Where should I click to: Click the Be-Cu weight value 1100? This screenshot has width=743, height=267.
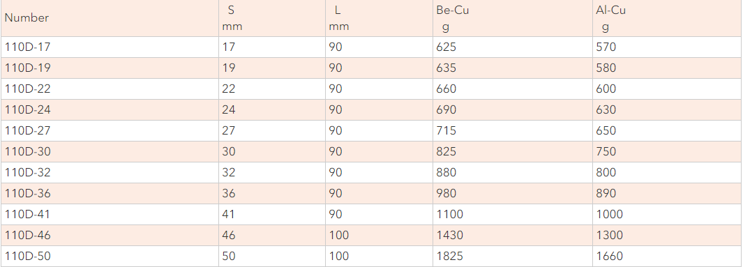[450, 215]
